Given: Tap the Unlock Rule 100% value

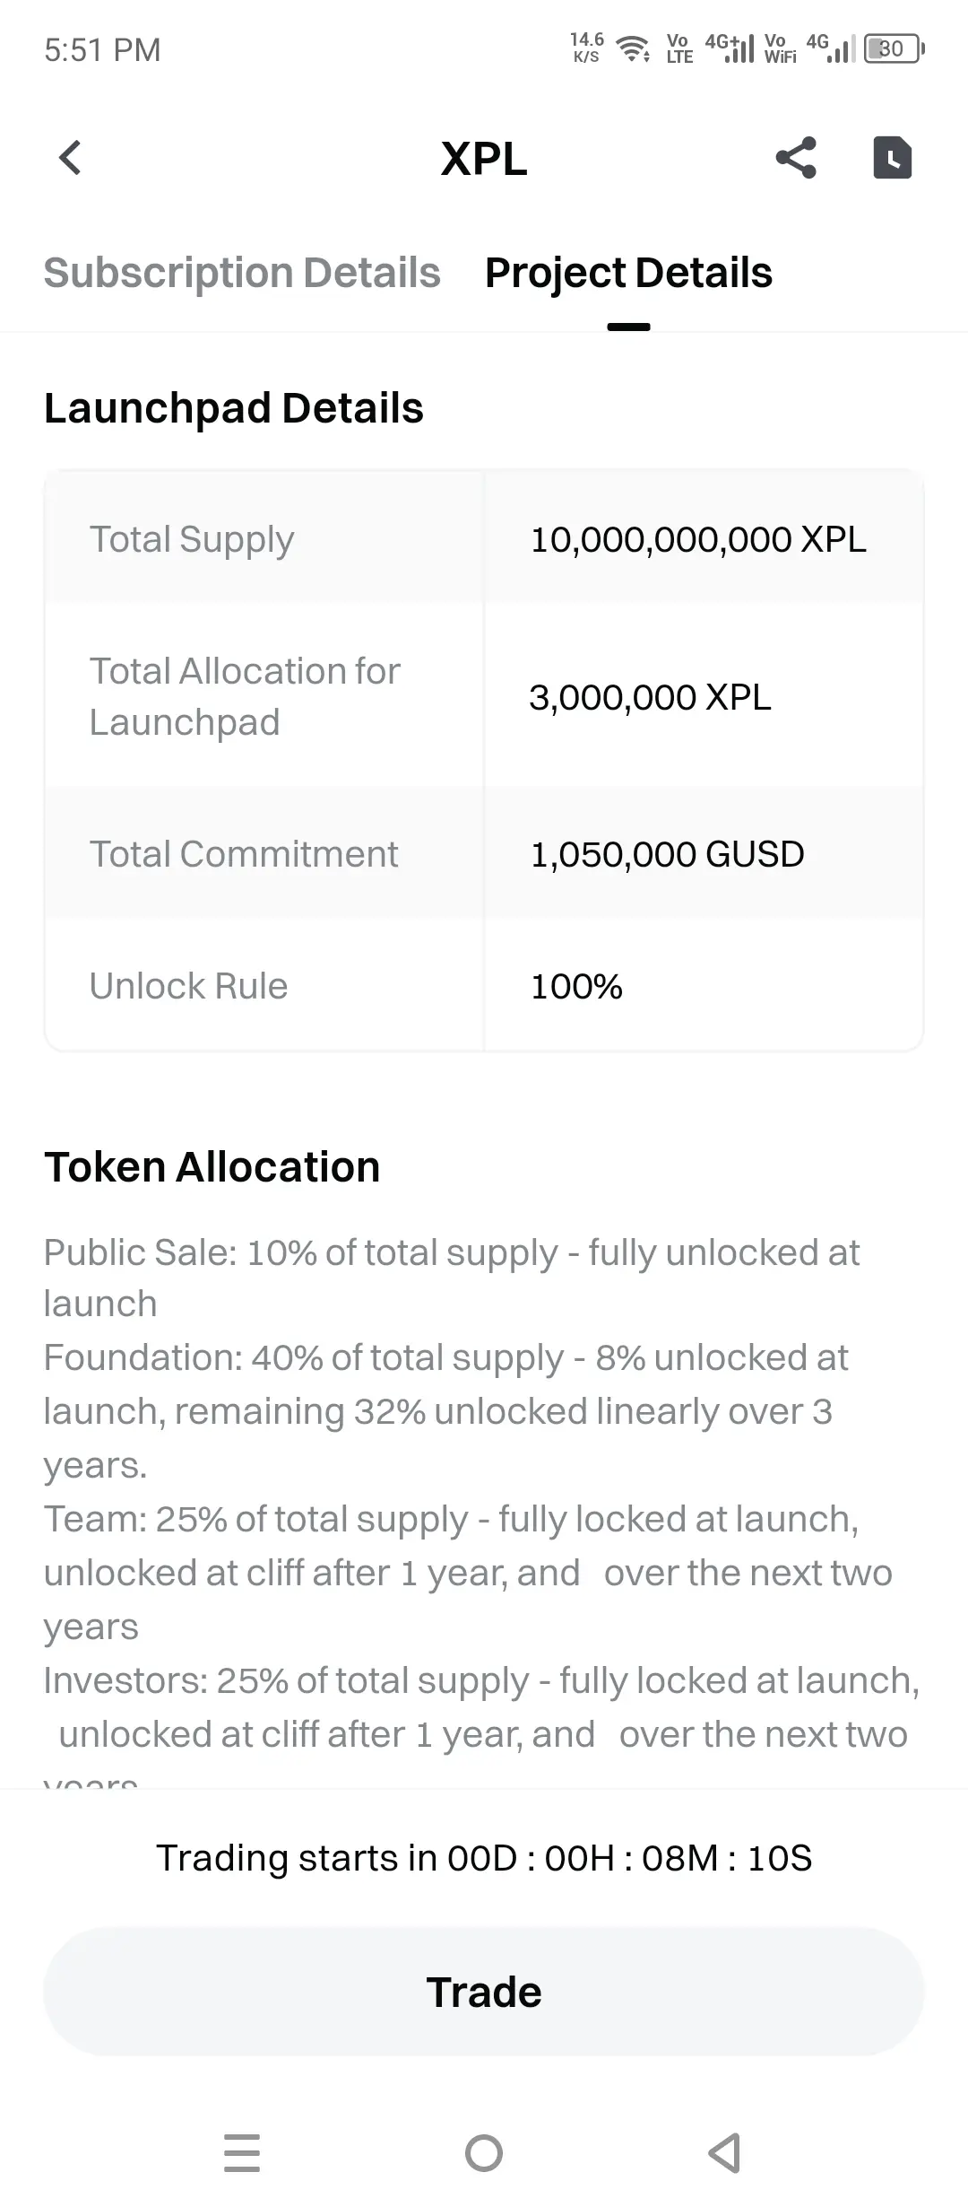Looking at the screenshot, I should (x=576, y=986).
